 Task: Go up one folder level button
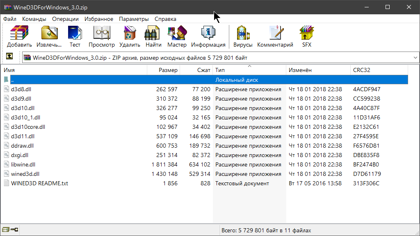coord(9,56)
